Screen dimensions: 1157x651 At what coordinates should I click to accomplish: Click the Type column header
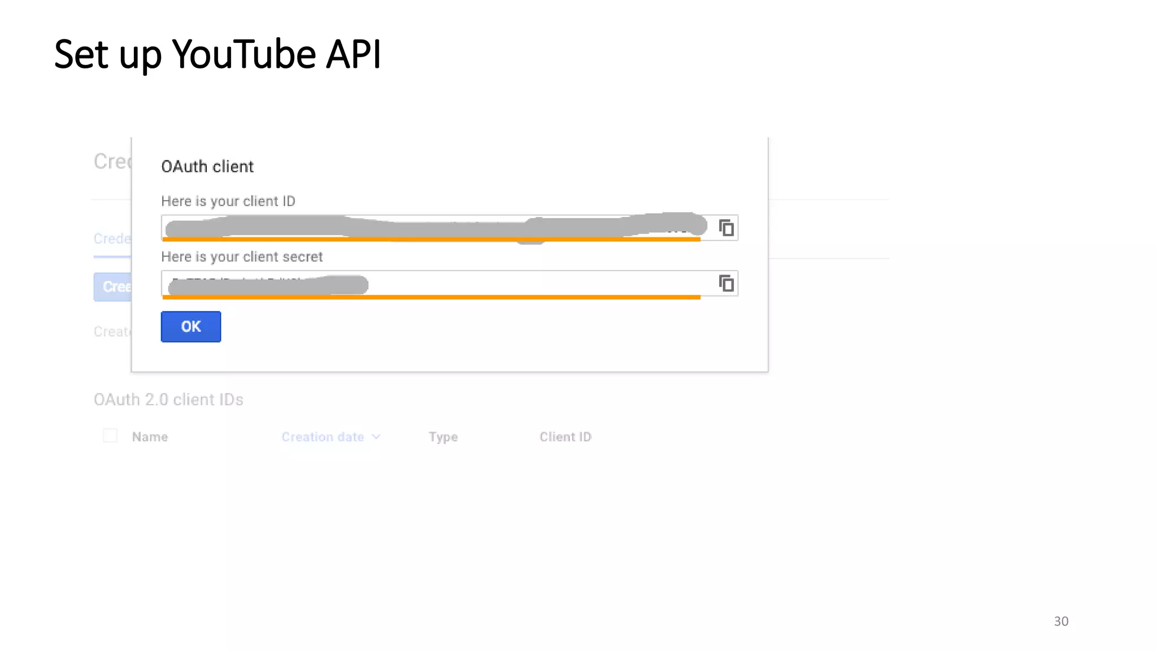coord(443,437)
